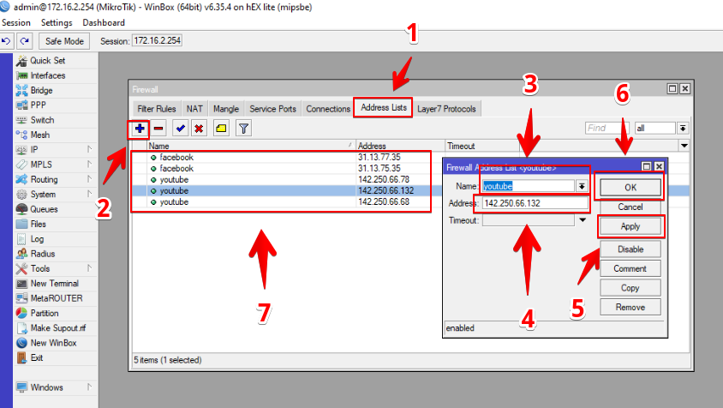Expand the System submenu

(89, 195)
